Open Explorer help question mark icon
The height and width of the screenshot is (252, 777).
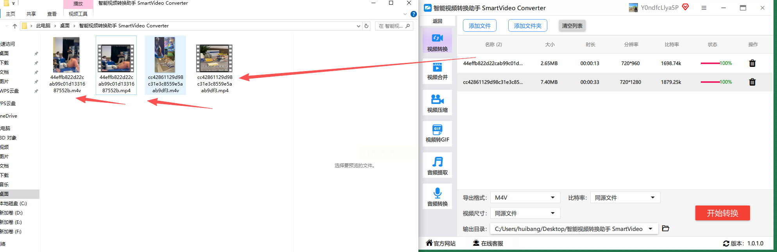pos(414,14)
